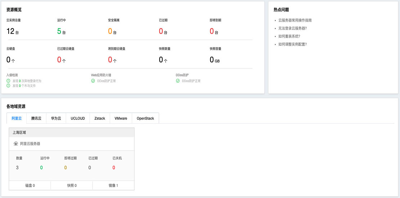Open the 华为云 tab
This screenshot has width=400, height=198.
[x=56, y=118]
